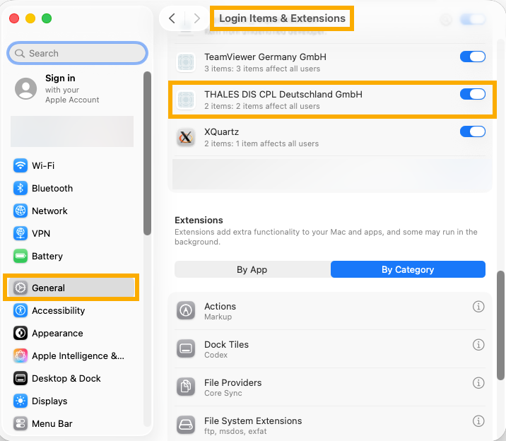Screen dimensions: 506x441
Task: Click the main pane vertical scrollbar
Action: (x=500, y=325)
